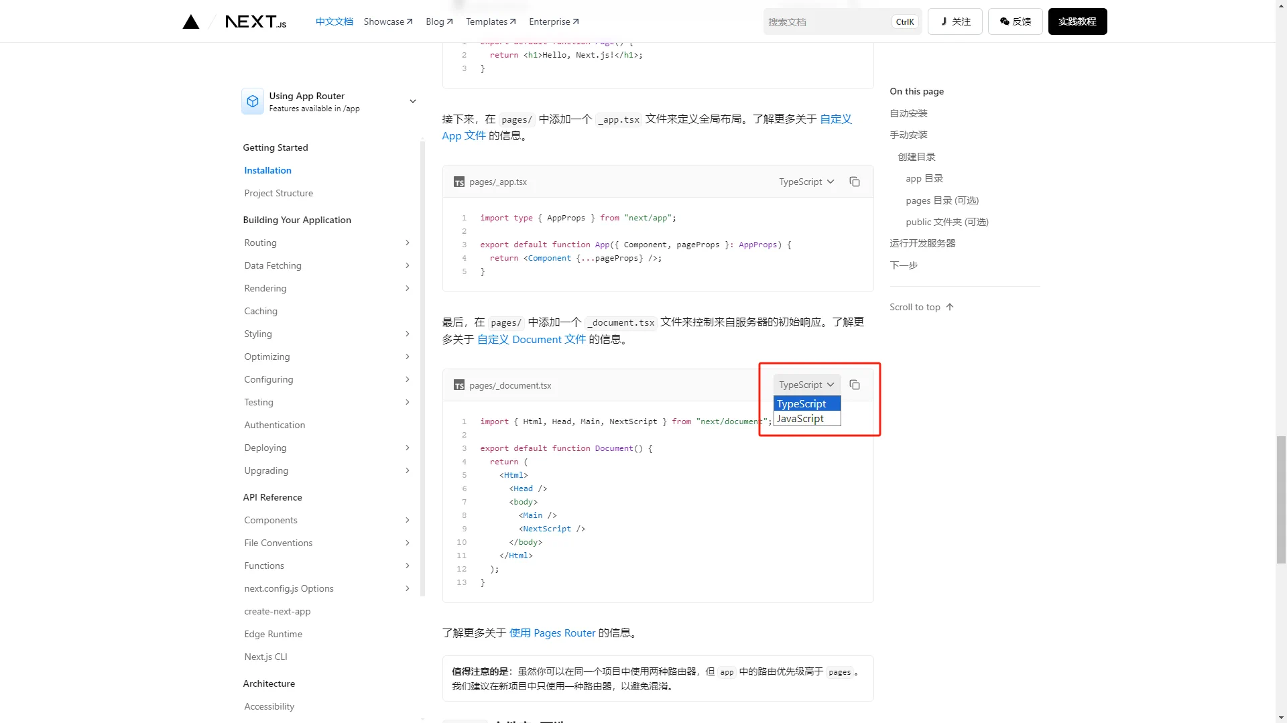Select JavaScript in the open language list
1287x723 pixels.
point(807,418)
